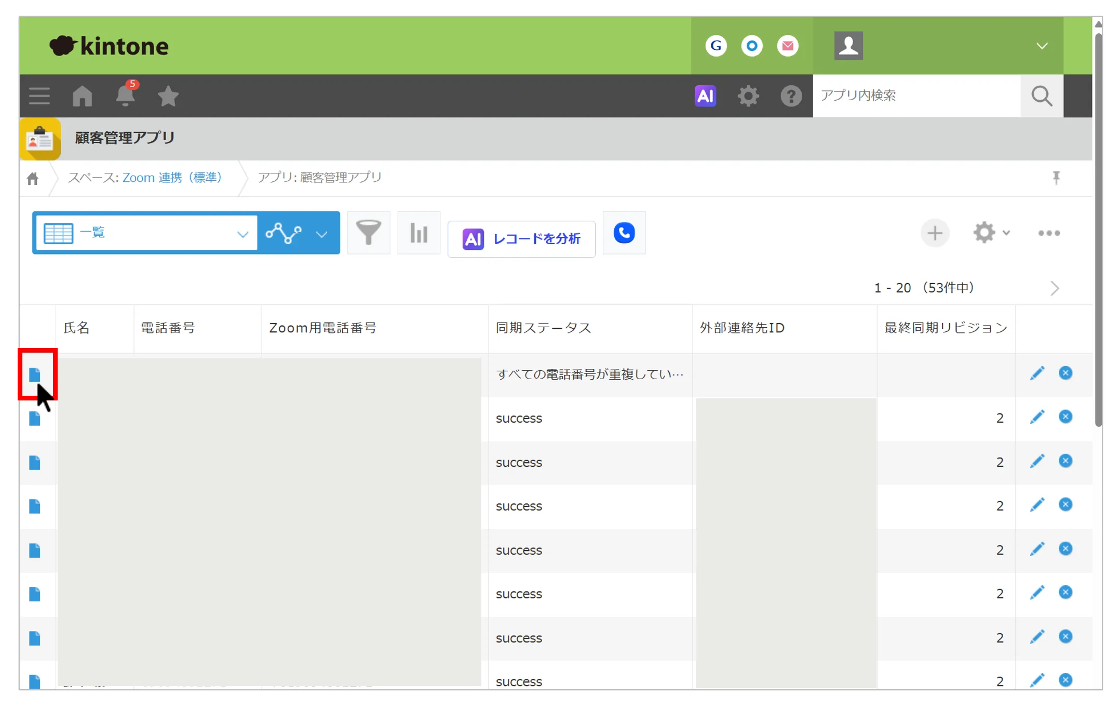
Task: Click the アプリ: 顧客管理アプリ breadcrumb
Action: [x=319, y=178]
